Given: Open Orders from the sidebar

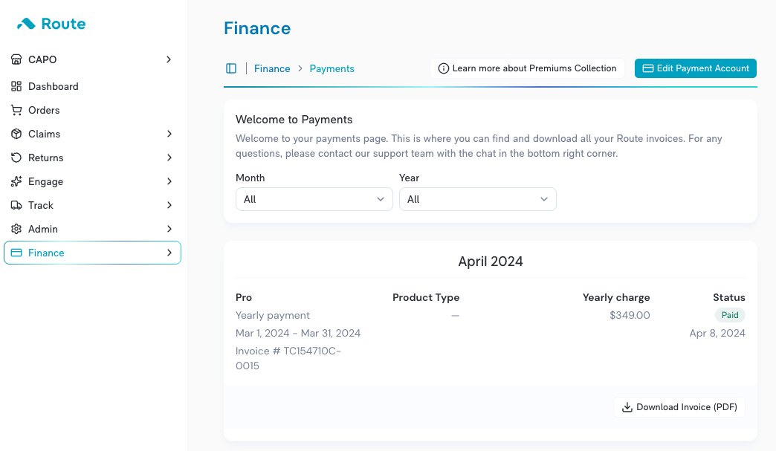Looking at the screenshot, I should pyautogui.click(x=92, y=110).
